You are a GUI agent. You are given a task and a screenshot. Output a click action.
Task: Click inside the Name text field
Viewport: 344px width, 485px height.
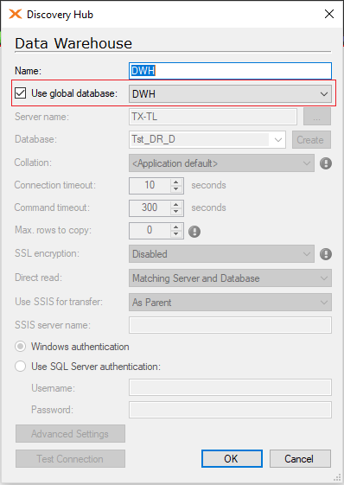pyautogui.click(x=230, y=71)
